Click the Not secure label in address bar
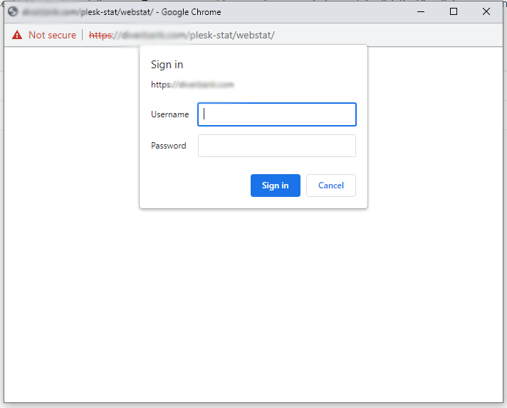The image size is (507, 408). [53, 35]
